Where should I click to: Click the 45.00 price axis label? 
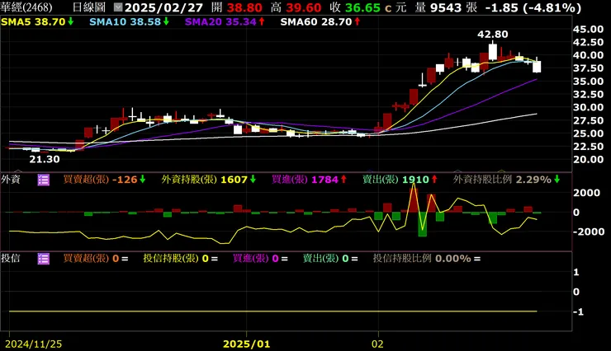tap(588, 29)
